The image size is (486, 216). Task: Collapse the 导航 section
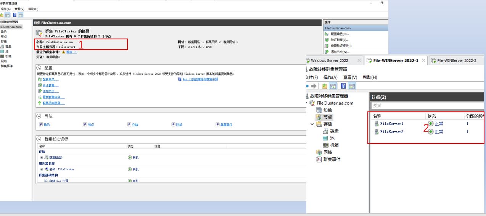click(39, 116)
